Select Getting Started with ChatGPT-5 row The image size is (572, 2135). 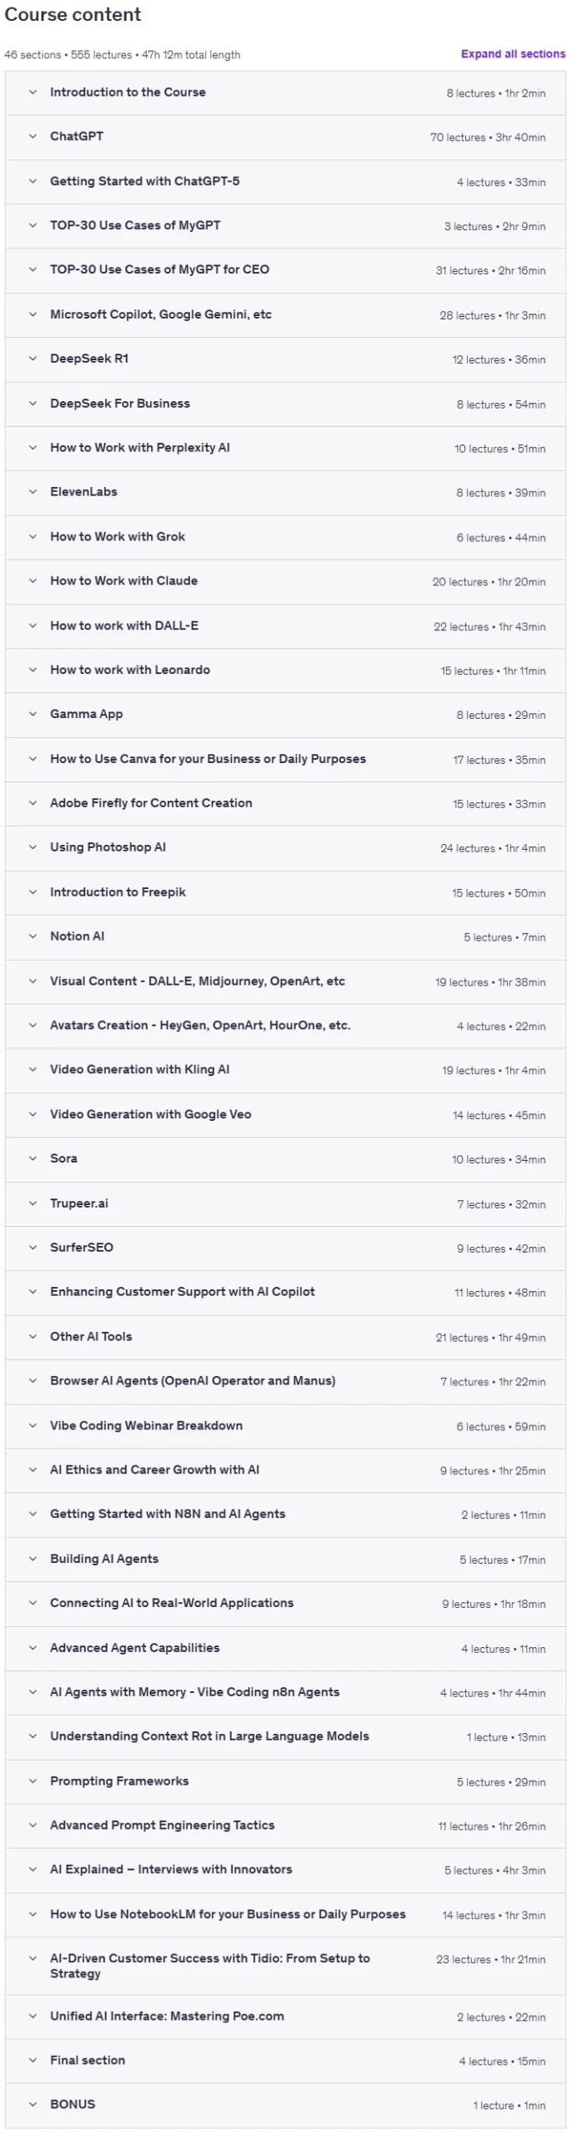tap(285, 182)
